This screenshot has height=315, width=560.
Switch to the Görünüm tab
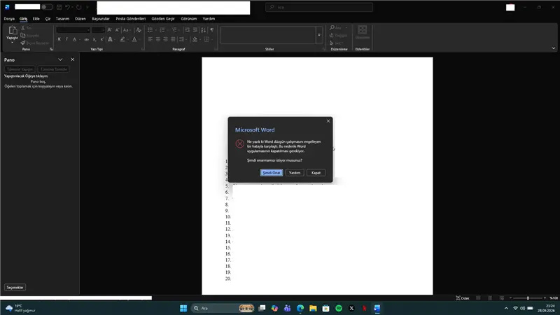[188, 19]
